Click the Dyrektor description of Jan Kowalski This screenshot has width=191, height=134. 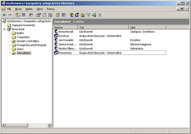[135, 40]
